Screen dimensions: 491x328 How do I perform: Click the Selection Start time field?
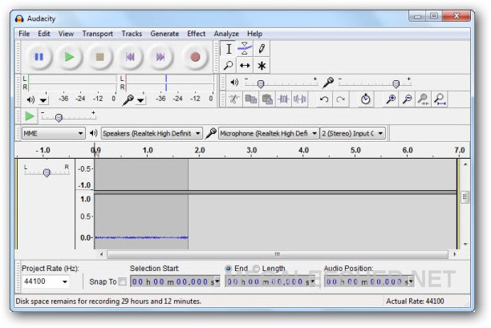click(175, 281)
